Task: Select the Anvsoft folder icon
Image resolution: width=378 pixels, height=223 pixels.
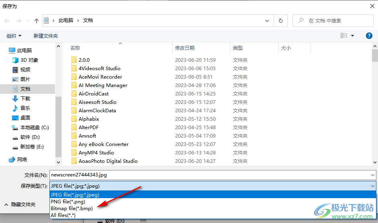Action: pos(74,136)
